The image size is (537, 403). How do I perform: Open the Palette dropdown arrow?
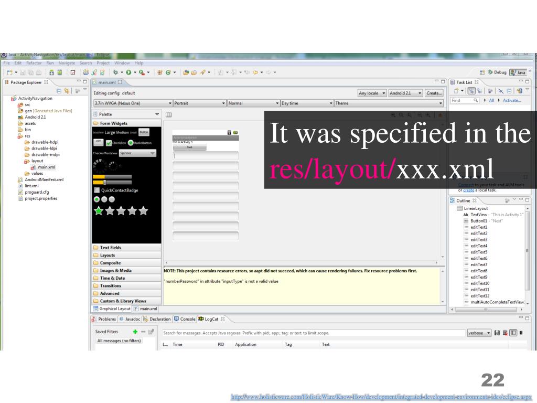pyautogui.click(x=157, y=114)
